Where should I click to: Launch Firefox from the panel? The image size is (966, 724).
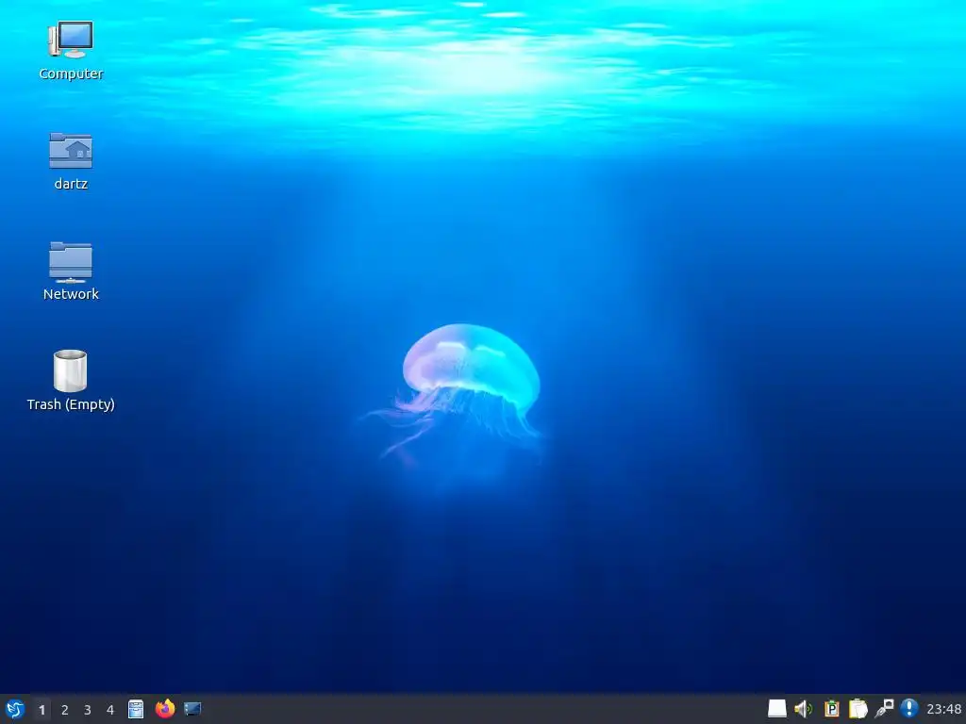164,709
